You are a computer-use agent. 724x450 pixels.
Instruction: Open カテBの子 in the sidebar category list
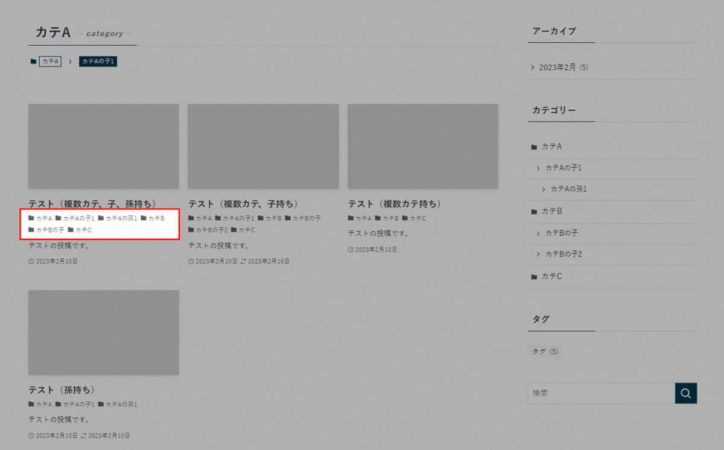(562, 233)
